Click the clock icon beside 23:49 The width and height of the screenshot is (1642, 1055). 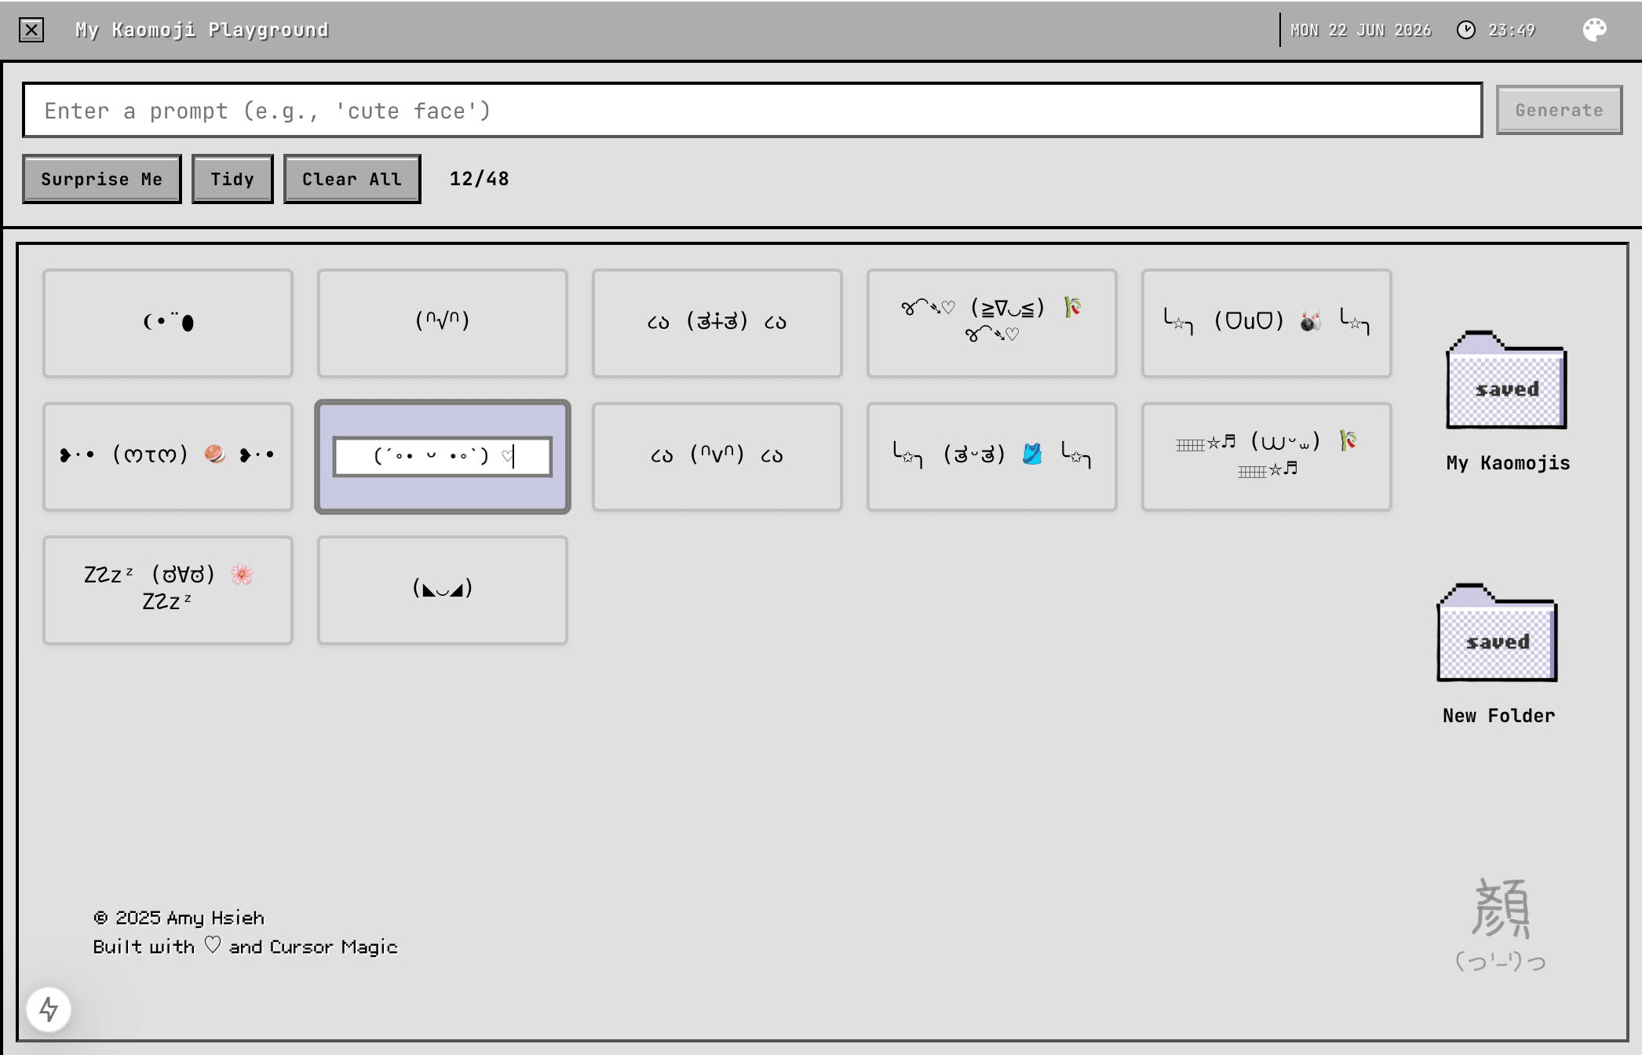(x=1465, y=30)
